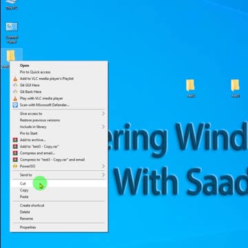Viewport: 248px width, 248px height.
Task: Expand the Include in library submenu
Action: (x=59, y=127)
